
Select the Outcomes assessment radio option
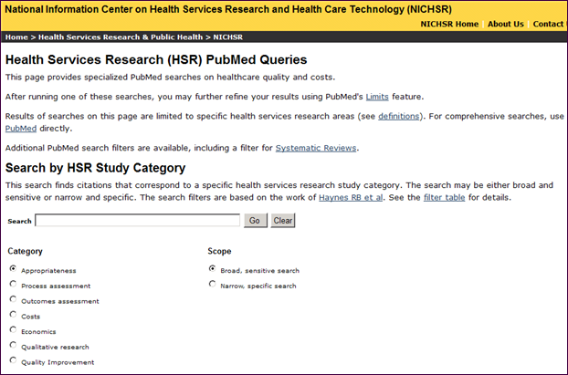pyautogui.click(x=13, y=299)
